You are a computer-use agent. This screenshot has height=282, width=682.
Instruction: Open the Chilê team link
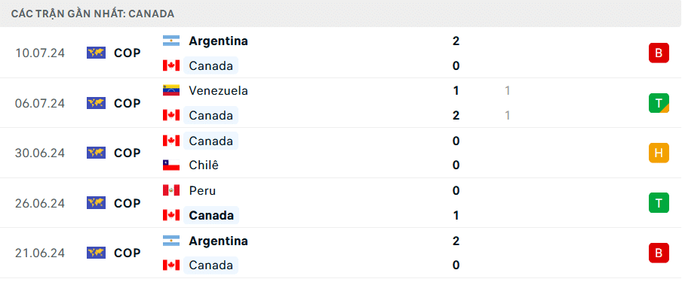click(x=204, y=165)
